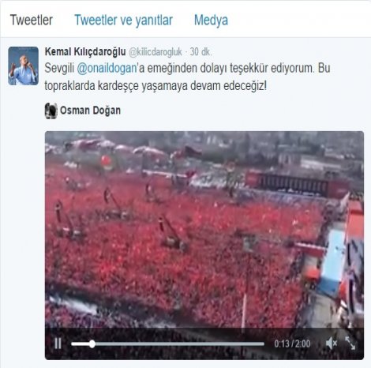Click the word 'Sevgili' in the tweet
This screenshot has height=368, width=371.
click(59, 69)
